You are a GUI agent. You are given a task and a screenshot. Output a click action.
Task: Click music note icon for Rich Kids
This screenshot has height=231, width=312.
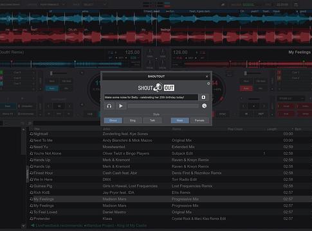point(32,193)
